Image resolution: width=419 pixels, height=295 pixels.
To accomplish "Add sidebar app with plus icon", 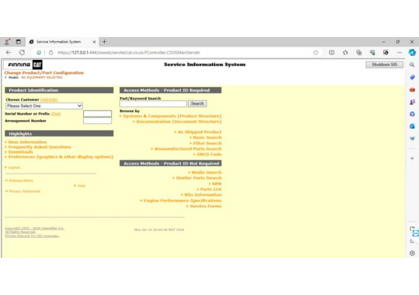I will pyautogui.click(x=413, y=158).
